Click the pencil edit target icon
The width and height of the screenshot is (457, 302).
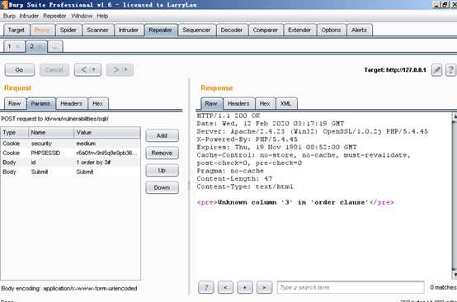tap(436, 70)
